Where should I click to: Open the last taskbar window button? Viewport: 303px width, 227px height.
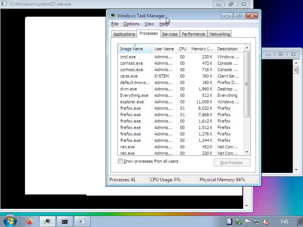tap(82, 221)
